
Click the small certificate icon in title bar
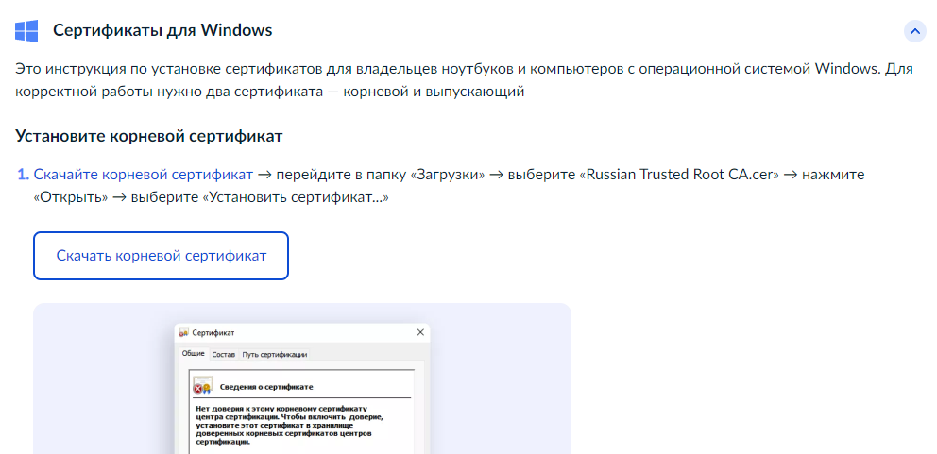click(x=184, y=332)
